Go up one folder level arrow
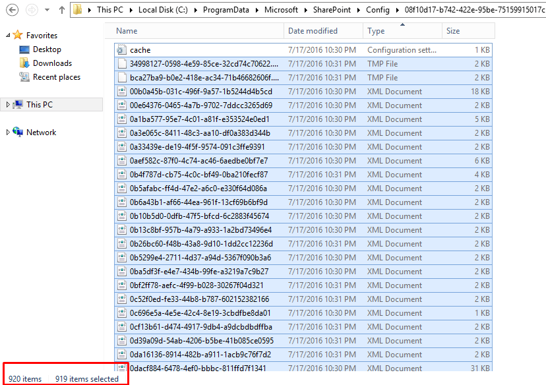 point(61,10)
